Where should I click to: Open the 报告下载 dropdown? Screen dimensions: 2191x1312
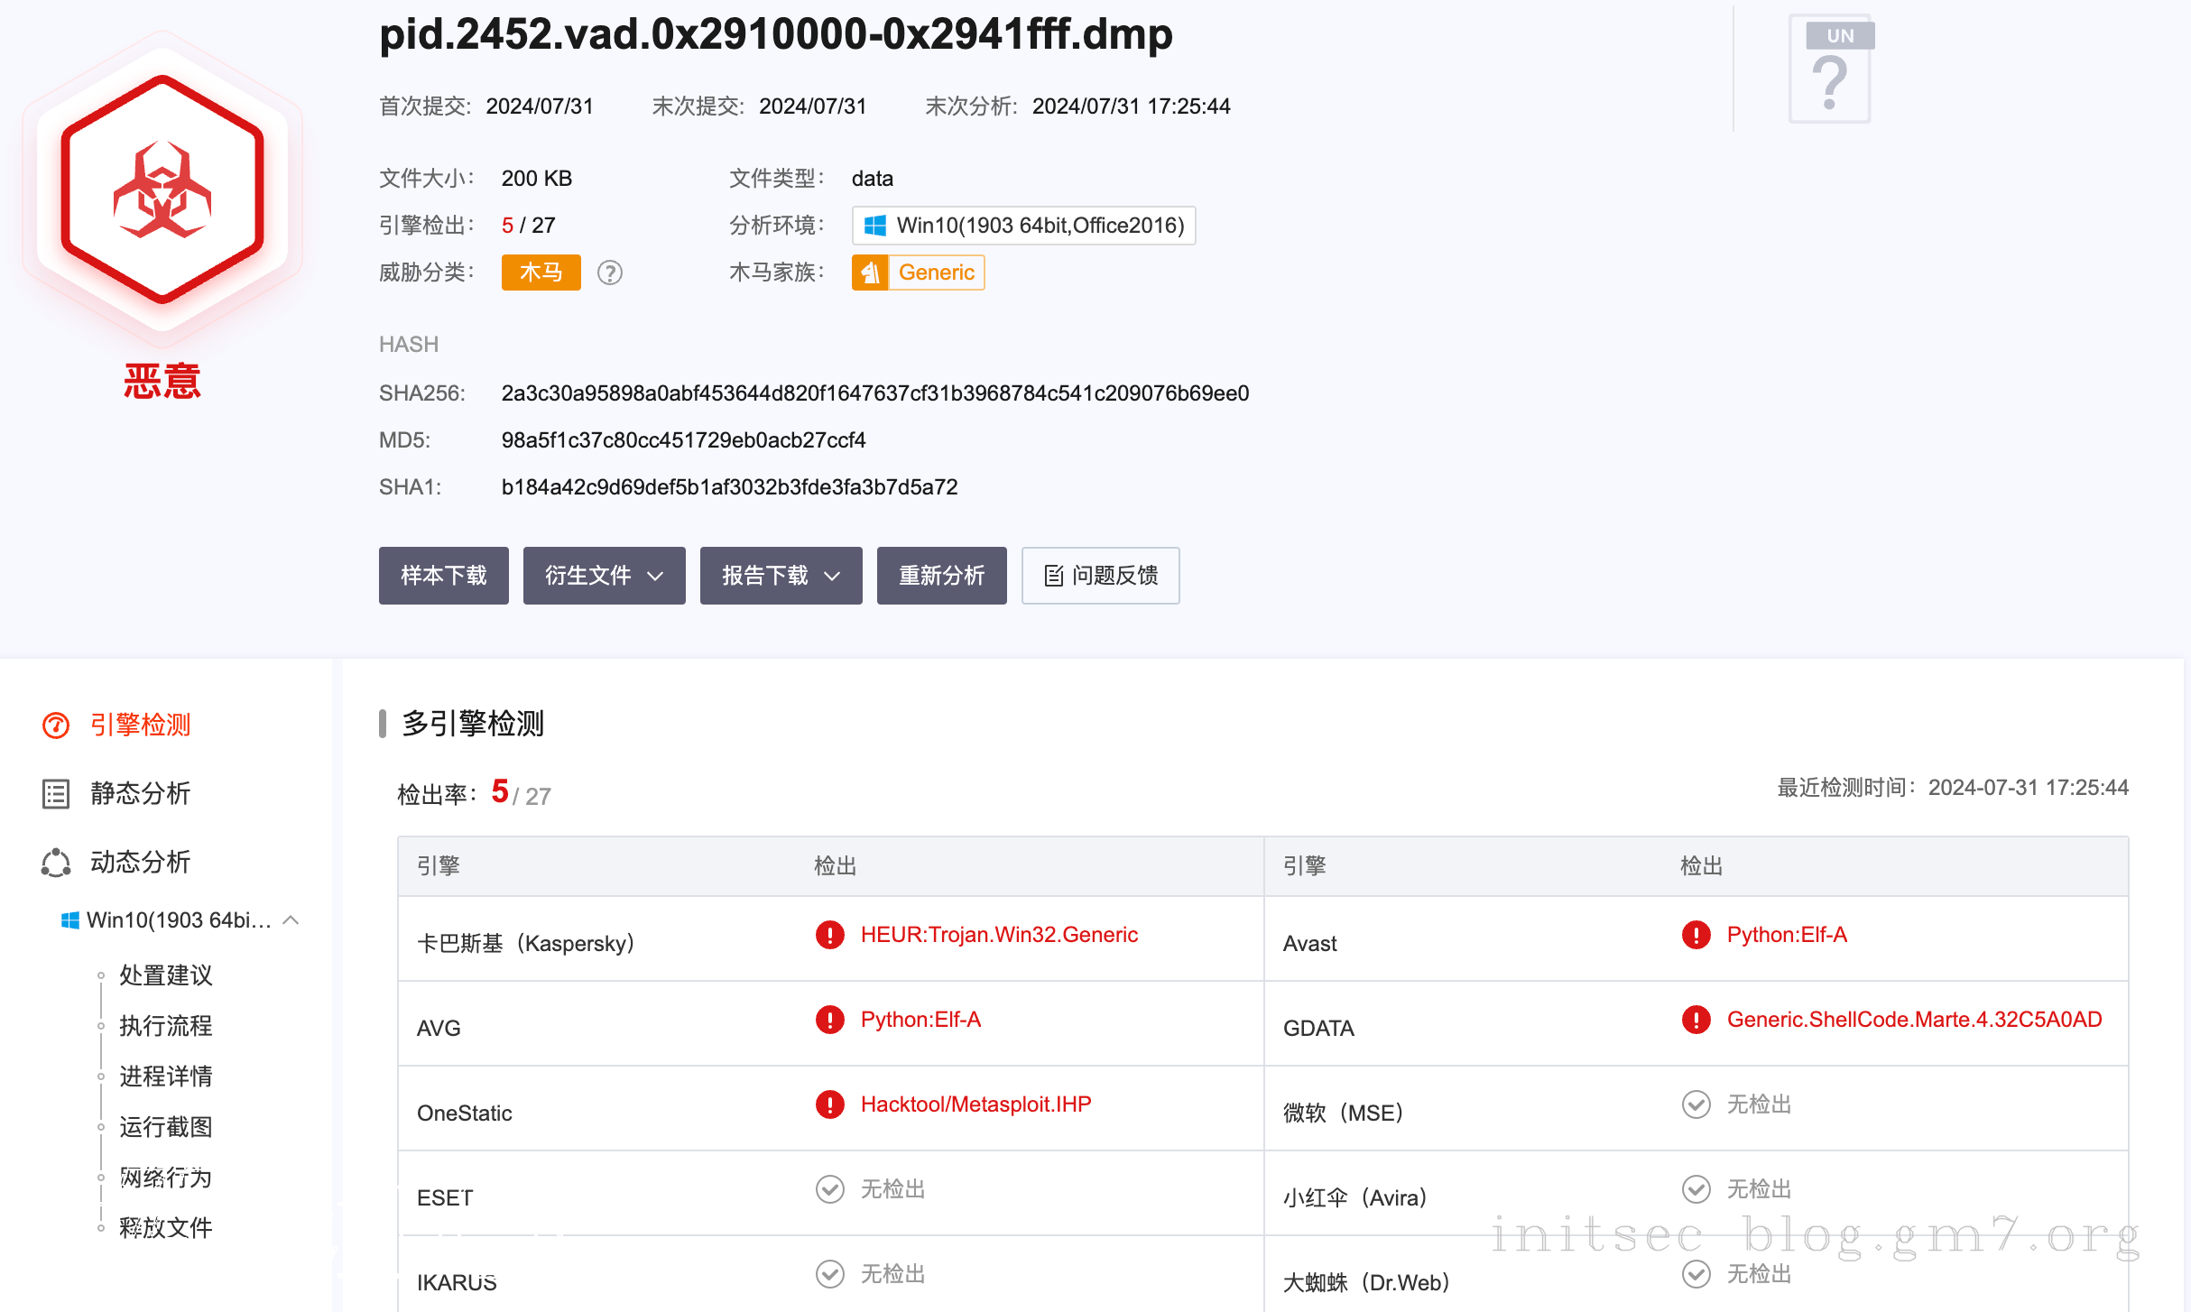coord(781,576)
